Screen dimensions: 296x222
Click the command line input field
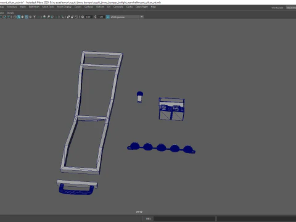(184, 218)
